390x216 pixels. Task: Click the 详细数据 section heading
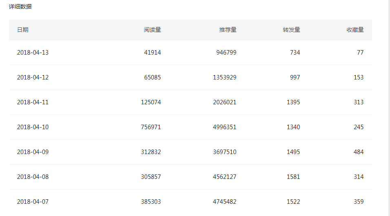tap(20, 7)
